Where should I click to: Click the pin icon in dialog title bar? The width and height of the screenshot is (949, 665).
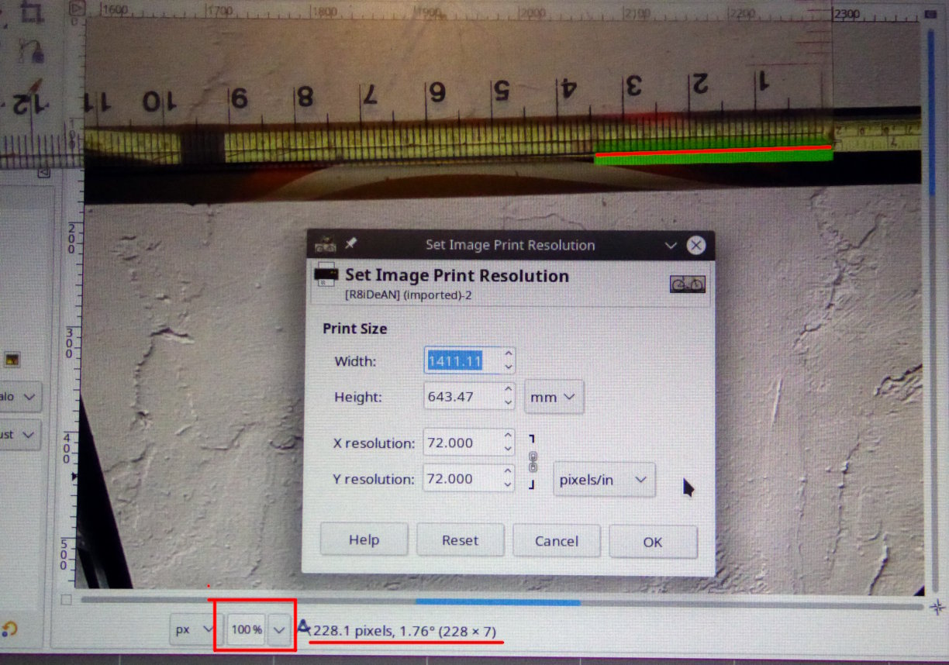point(350,244)
